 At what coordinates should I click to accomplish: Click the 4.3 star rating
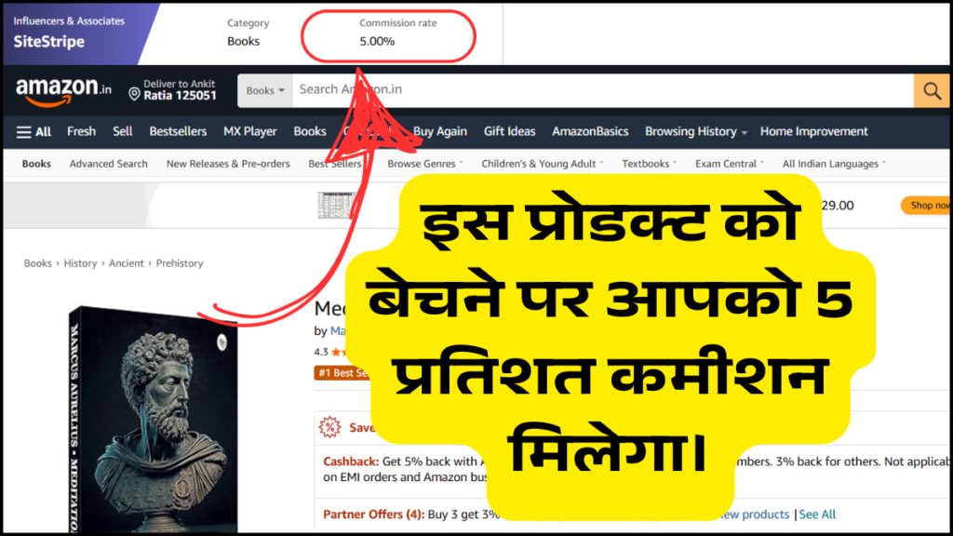tap(330, 352)
